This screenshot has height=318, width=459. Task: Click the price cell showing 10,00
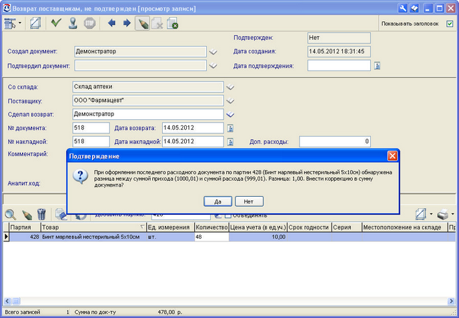click(x=258, y=237)
